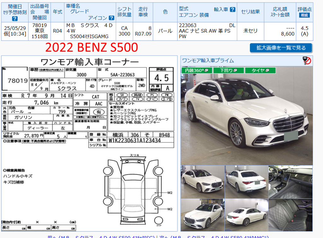Click the help icon under セリ予想時刻
323x238 pixels.
click(x=15, y=19)
